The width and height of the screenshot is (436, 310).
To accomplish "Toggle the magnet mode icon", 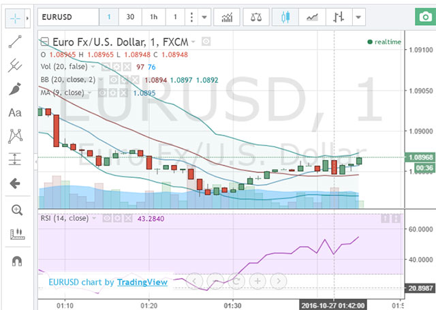I will (x=16, y=262).
